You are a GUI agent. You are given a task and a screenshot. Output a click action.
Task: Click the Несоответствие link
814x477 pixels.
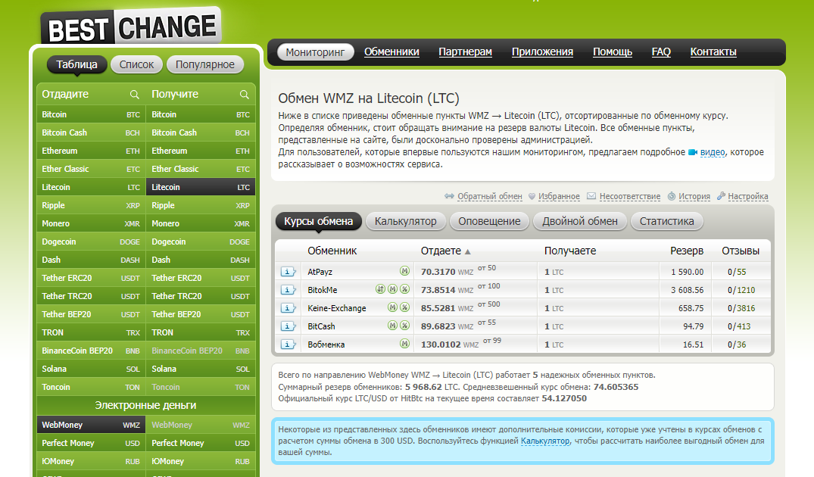pyautogui.click(x=630, y=196)
